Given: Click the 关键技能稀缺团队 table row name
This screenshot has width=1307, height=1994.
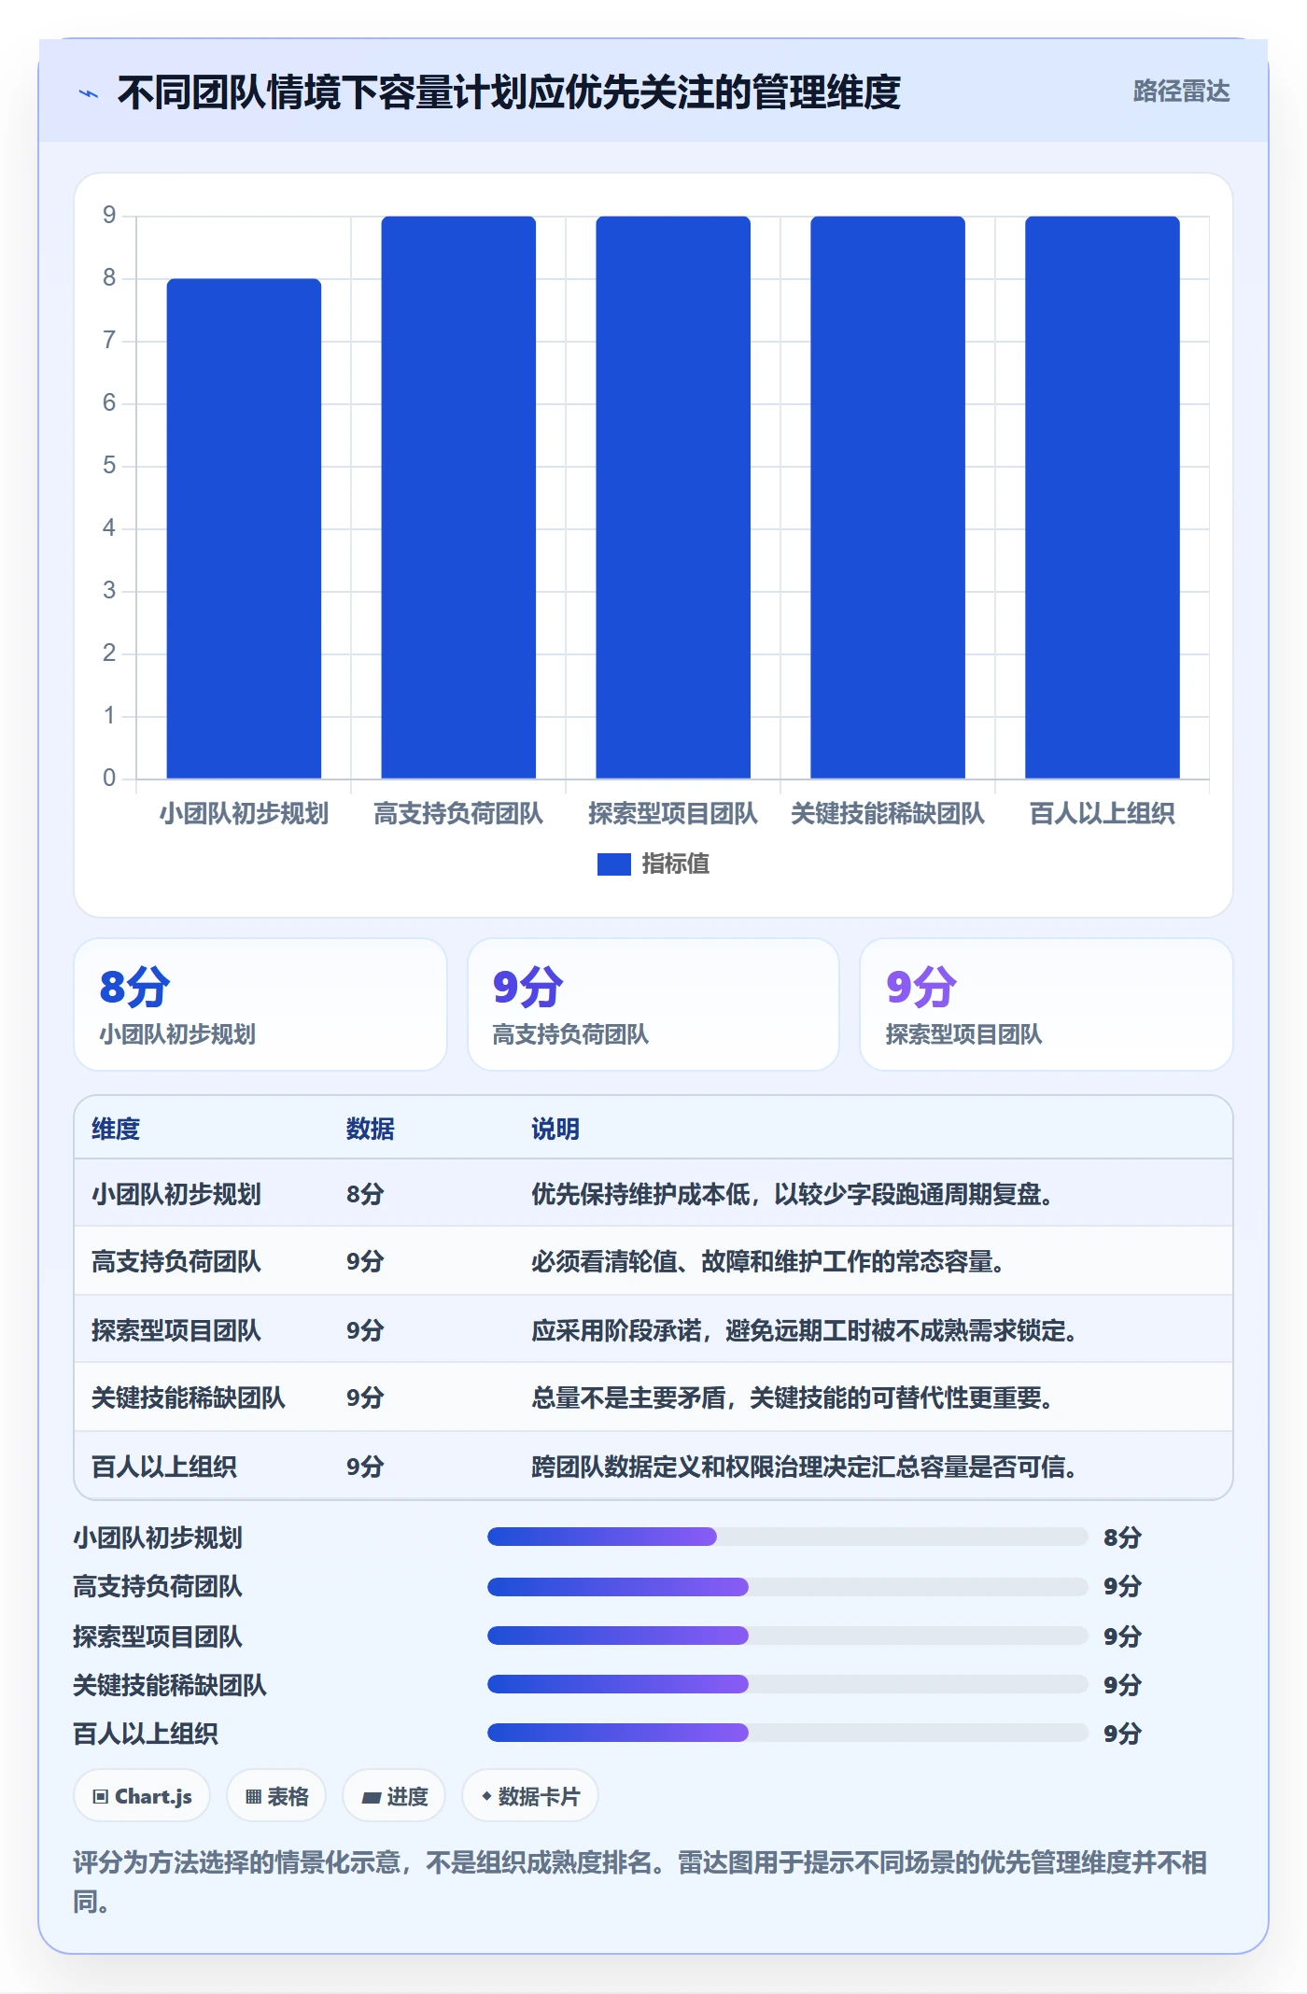Looking at the screenshot, I should (x=189, y=1397).
